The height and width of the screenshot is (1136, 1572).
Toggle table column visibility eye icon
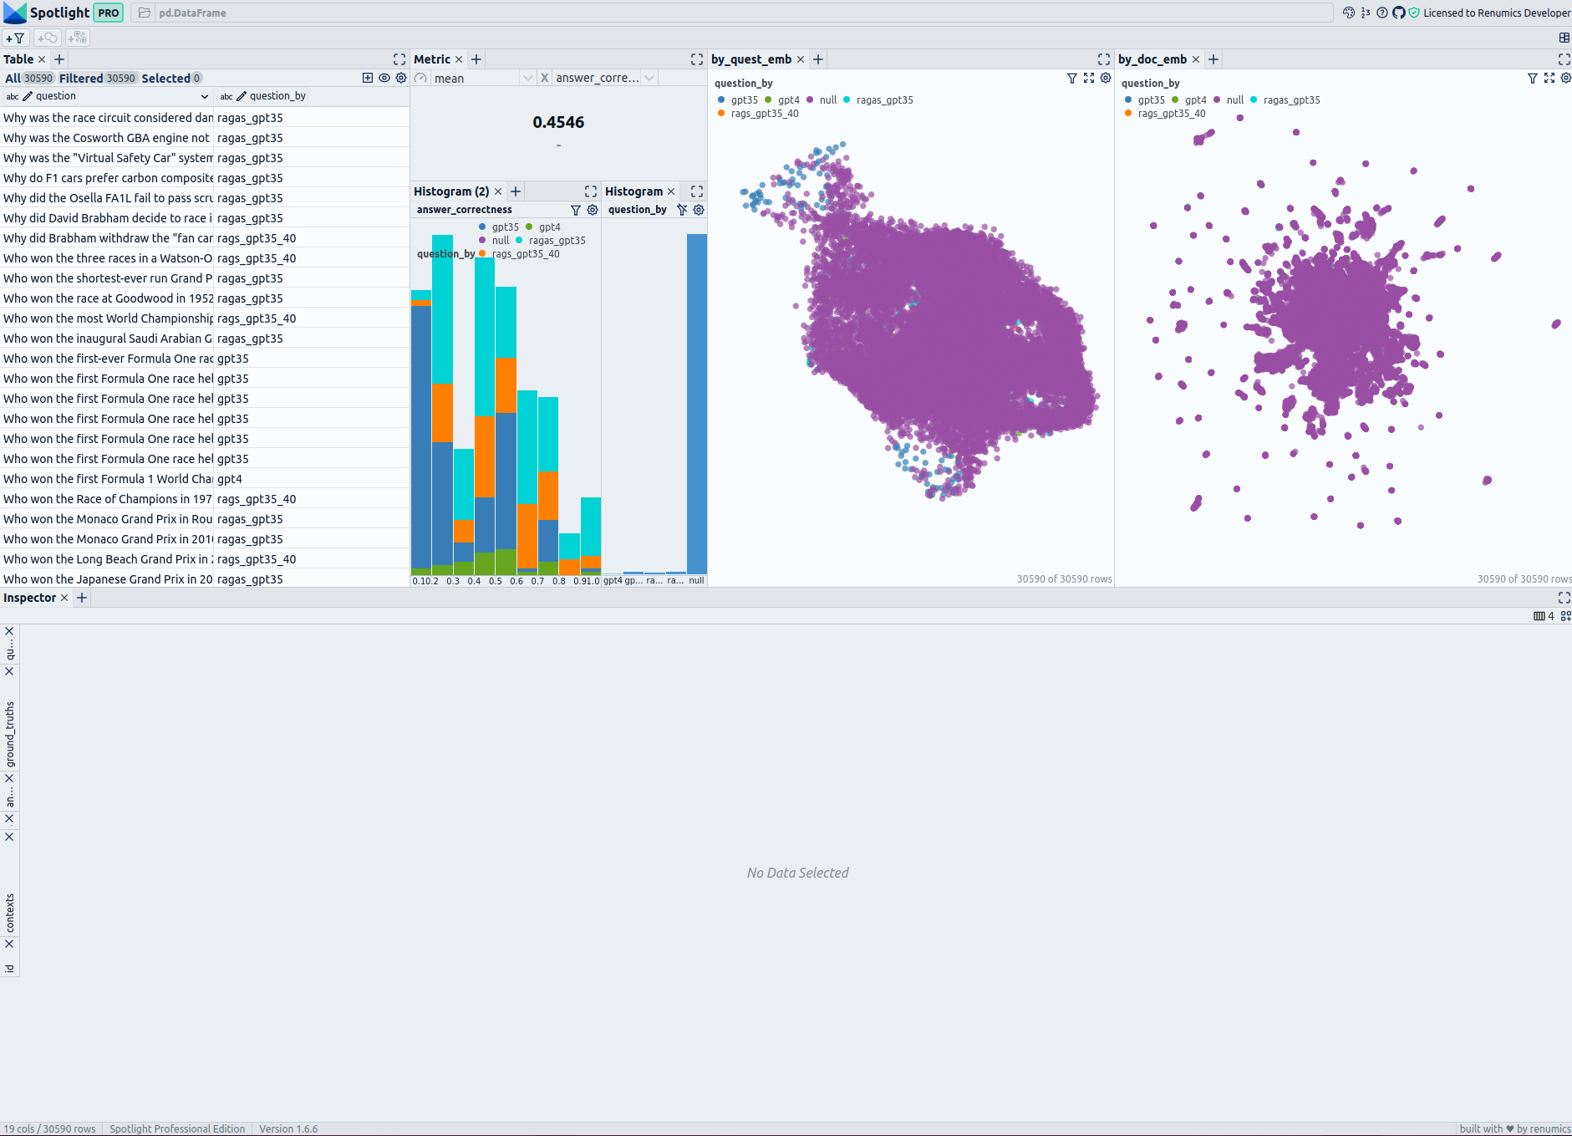384,78
